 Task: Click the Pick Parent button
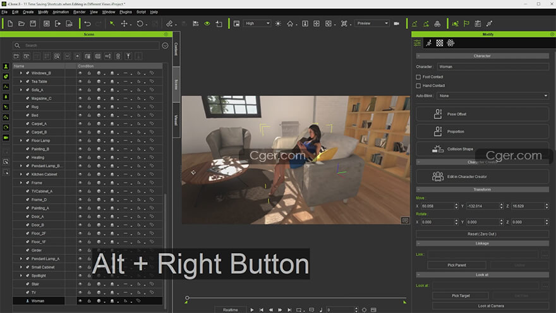(457, 265)
